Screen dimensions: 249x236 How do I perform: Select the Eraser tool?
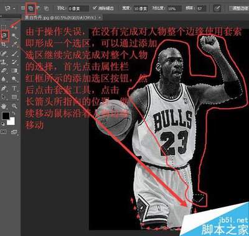pos(4,70)
